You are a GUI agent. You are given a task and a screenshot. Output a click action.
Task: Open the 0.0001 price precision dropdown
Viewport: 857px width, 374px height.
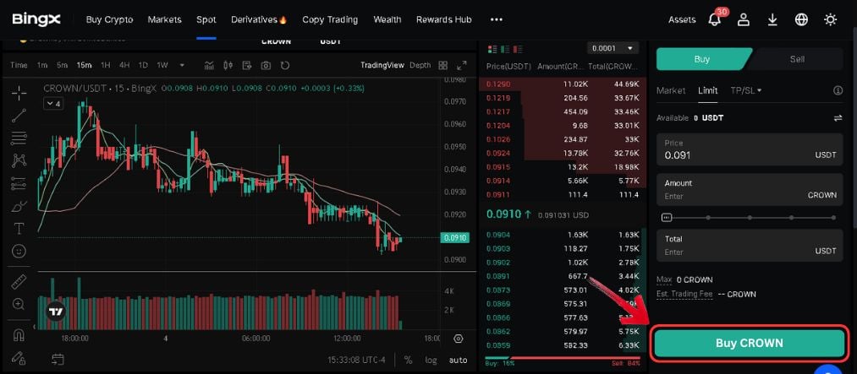point(613,48)
